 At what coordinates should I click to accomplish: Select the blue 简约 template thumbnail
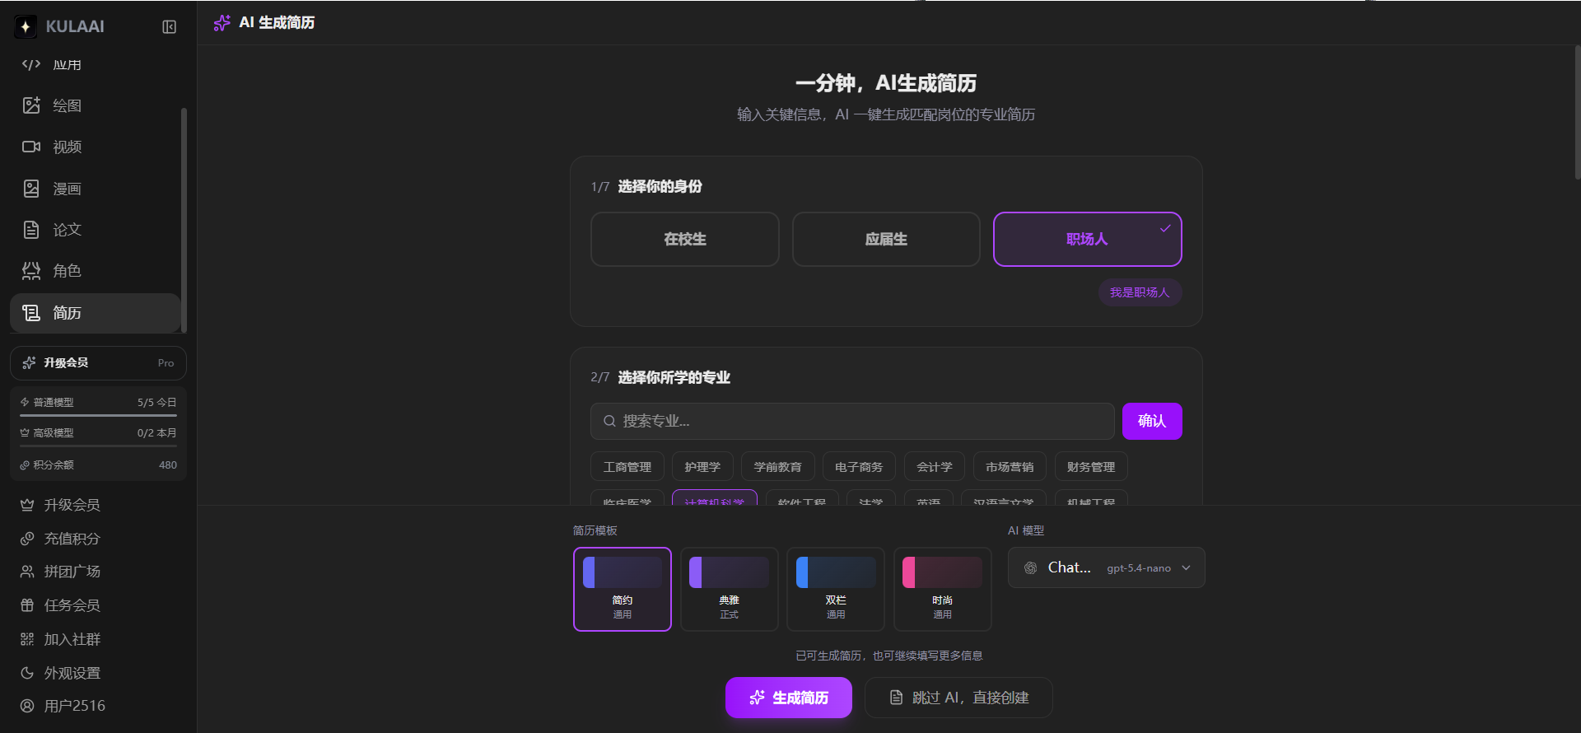623,589
